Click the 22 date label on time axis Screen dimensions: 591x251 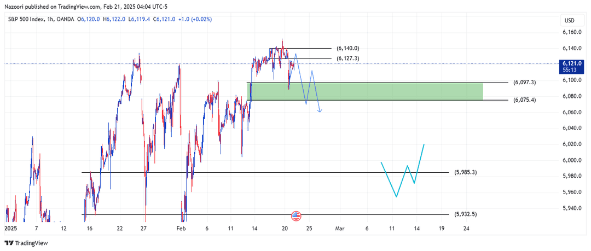[x=119, y=229]
